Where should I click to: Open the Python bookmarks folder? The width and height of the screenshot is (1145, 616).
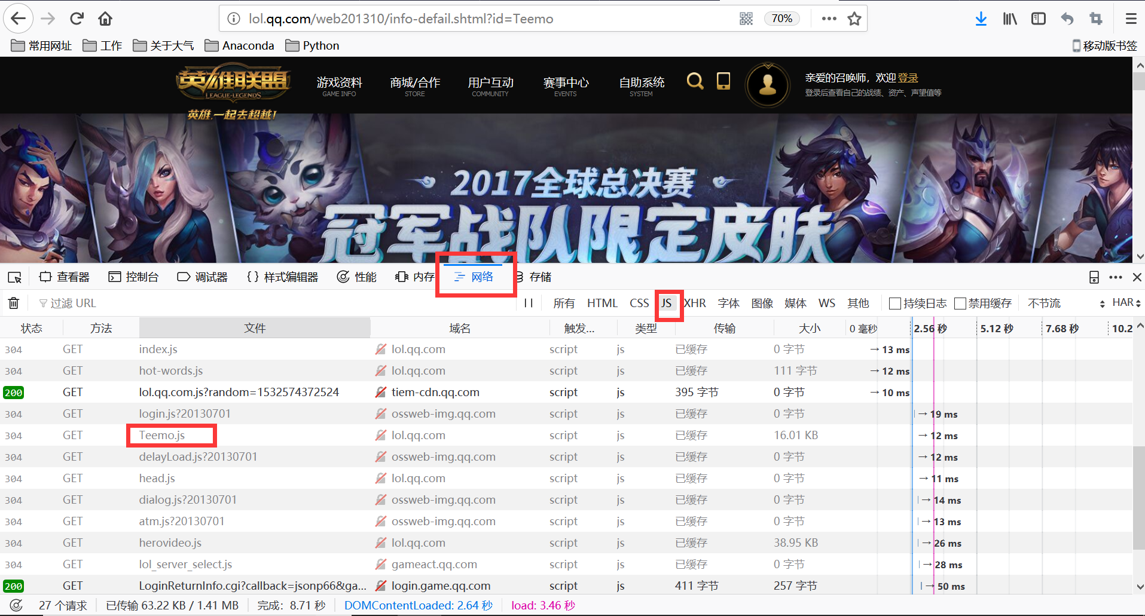point(312,45)
